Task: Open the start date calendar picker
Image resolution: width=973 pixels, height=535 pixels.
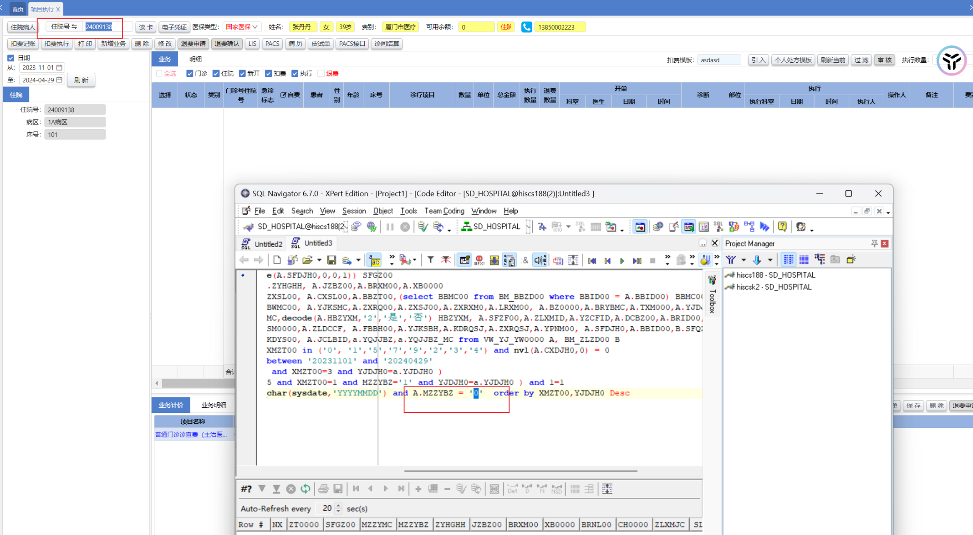Action: click(x=60, y=67)
